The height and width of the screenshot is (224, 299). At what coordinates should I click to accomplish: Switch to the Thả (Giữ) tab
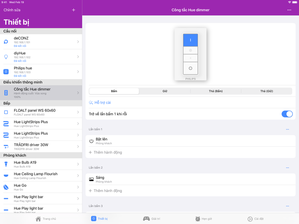pyautogui.click(x=267, y=91)
